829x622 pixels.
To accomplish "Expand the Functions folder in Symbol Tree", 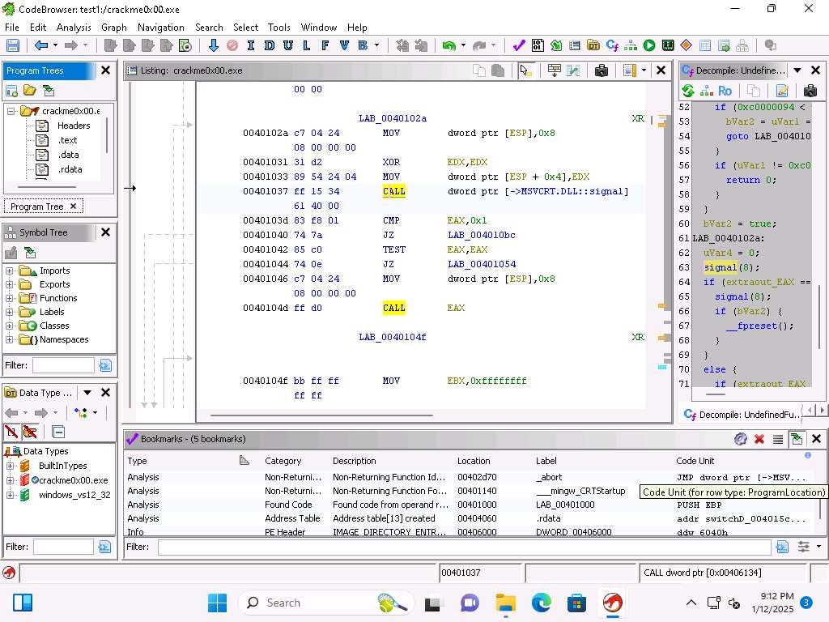I will (x=10, y=298).
